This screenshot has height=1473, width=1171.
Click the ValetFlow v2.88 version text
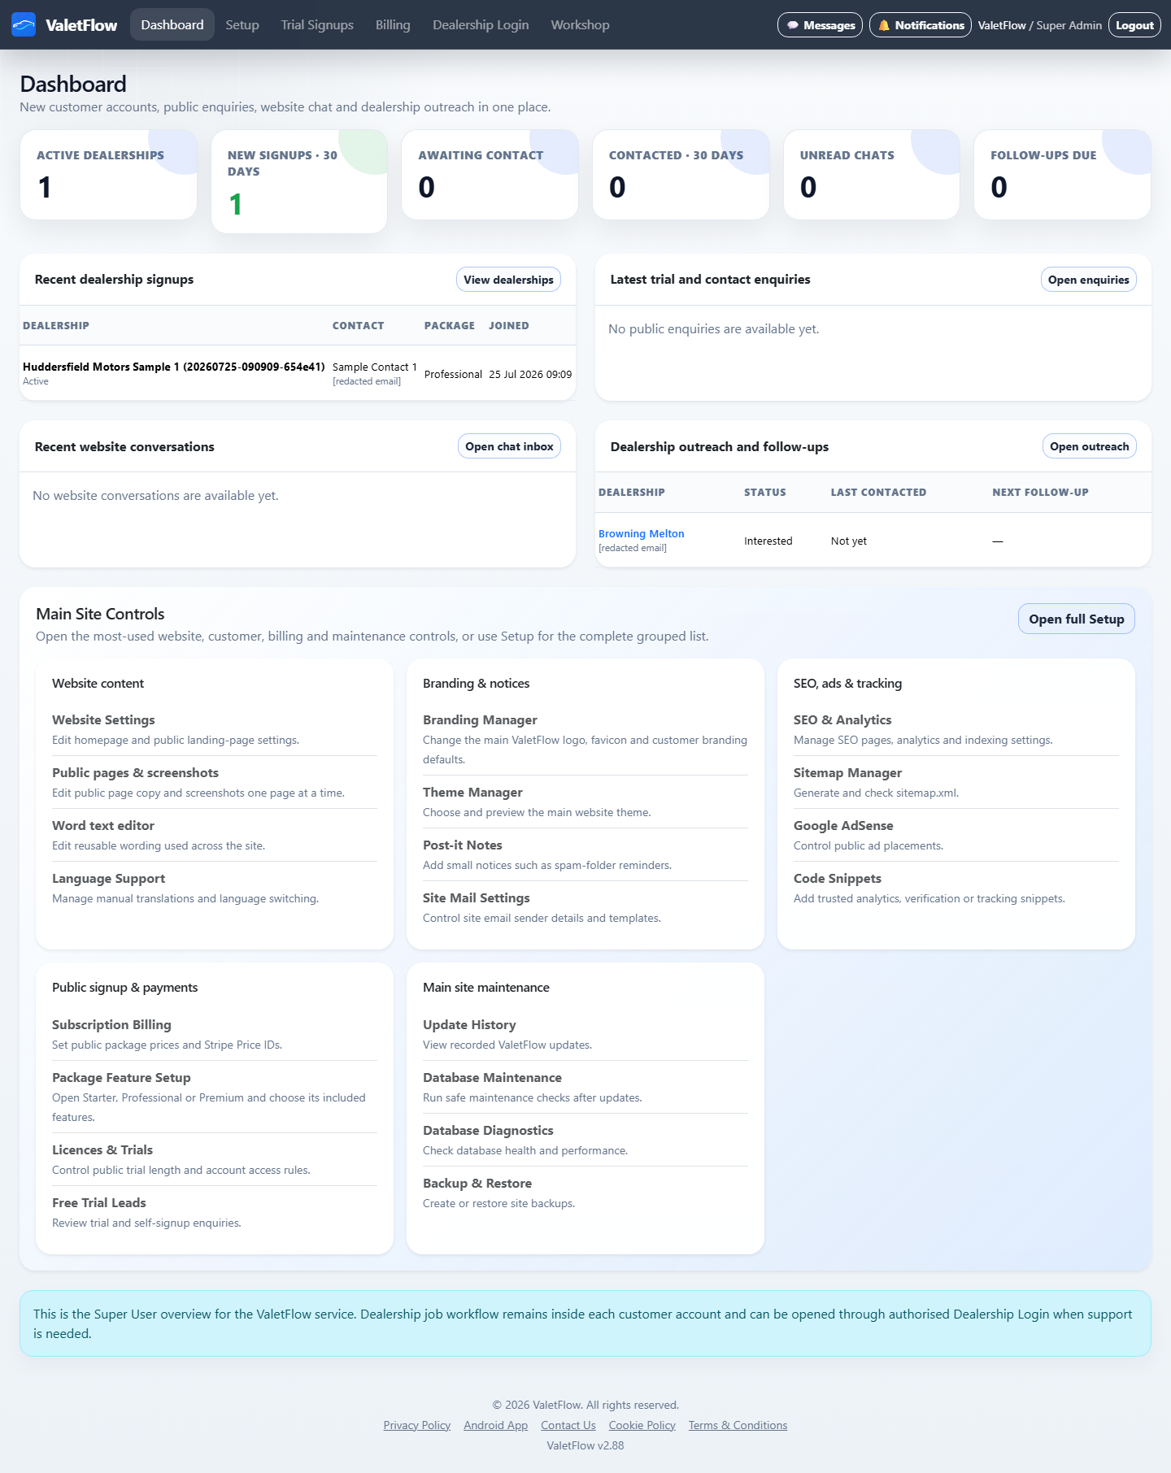pos(585,1445)
